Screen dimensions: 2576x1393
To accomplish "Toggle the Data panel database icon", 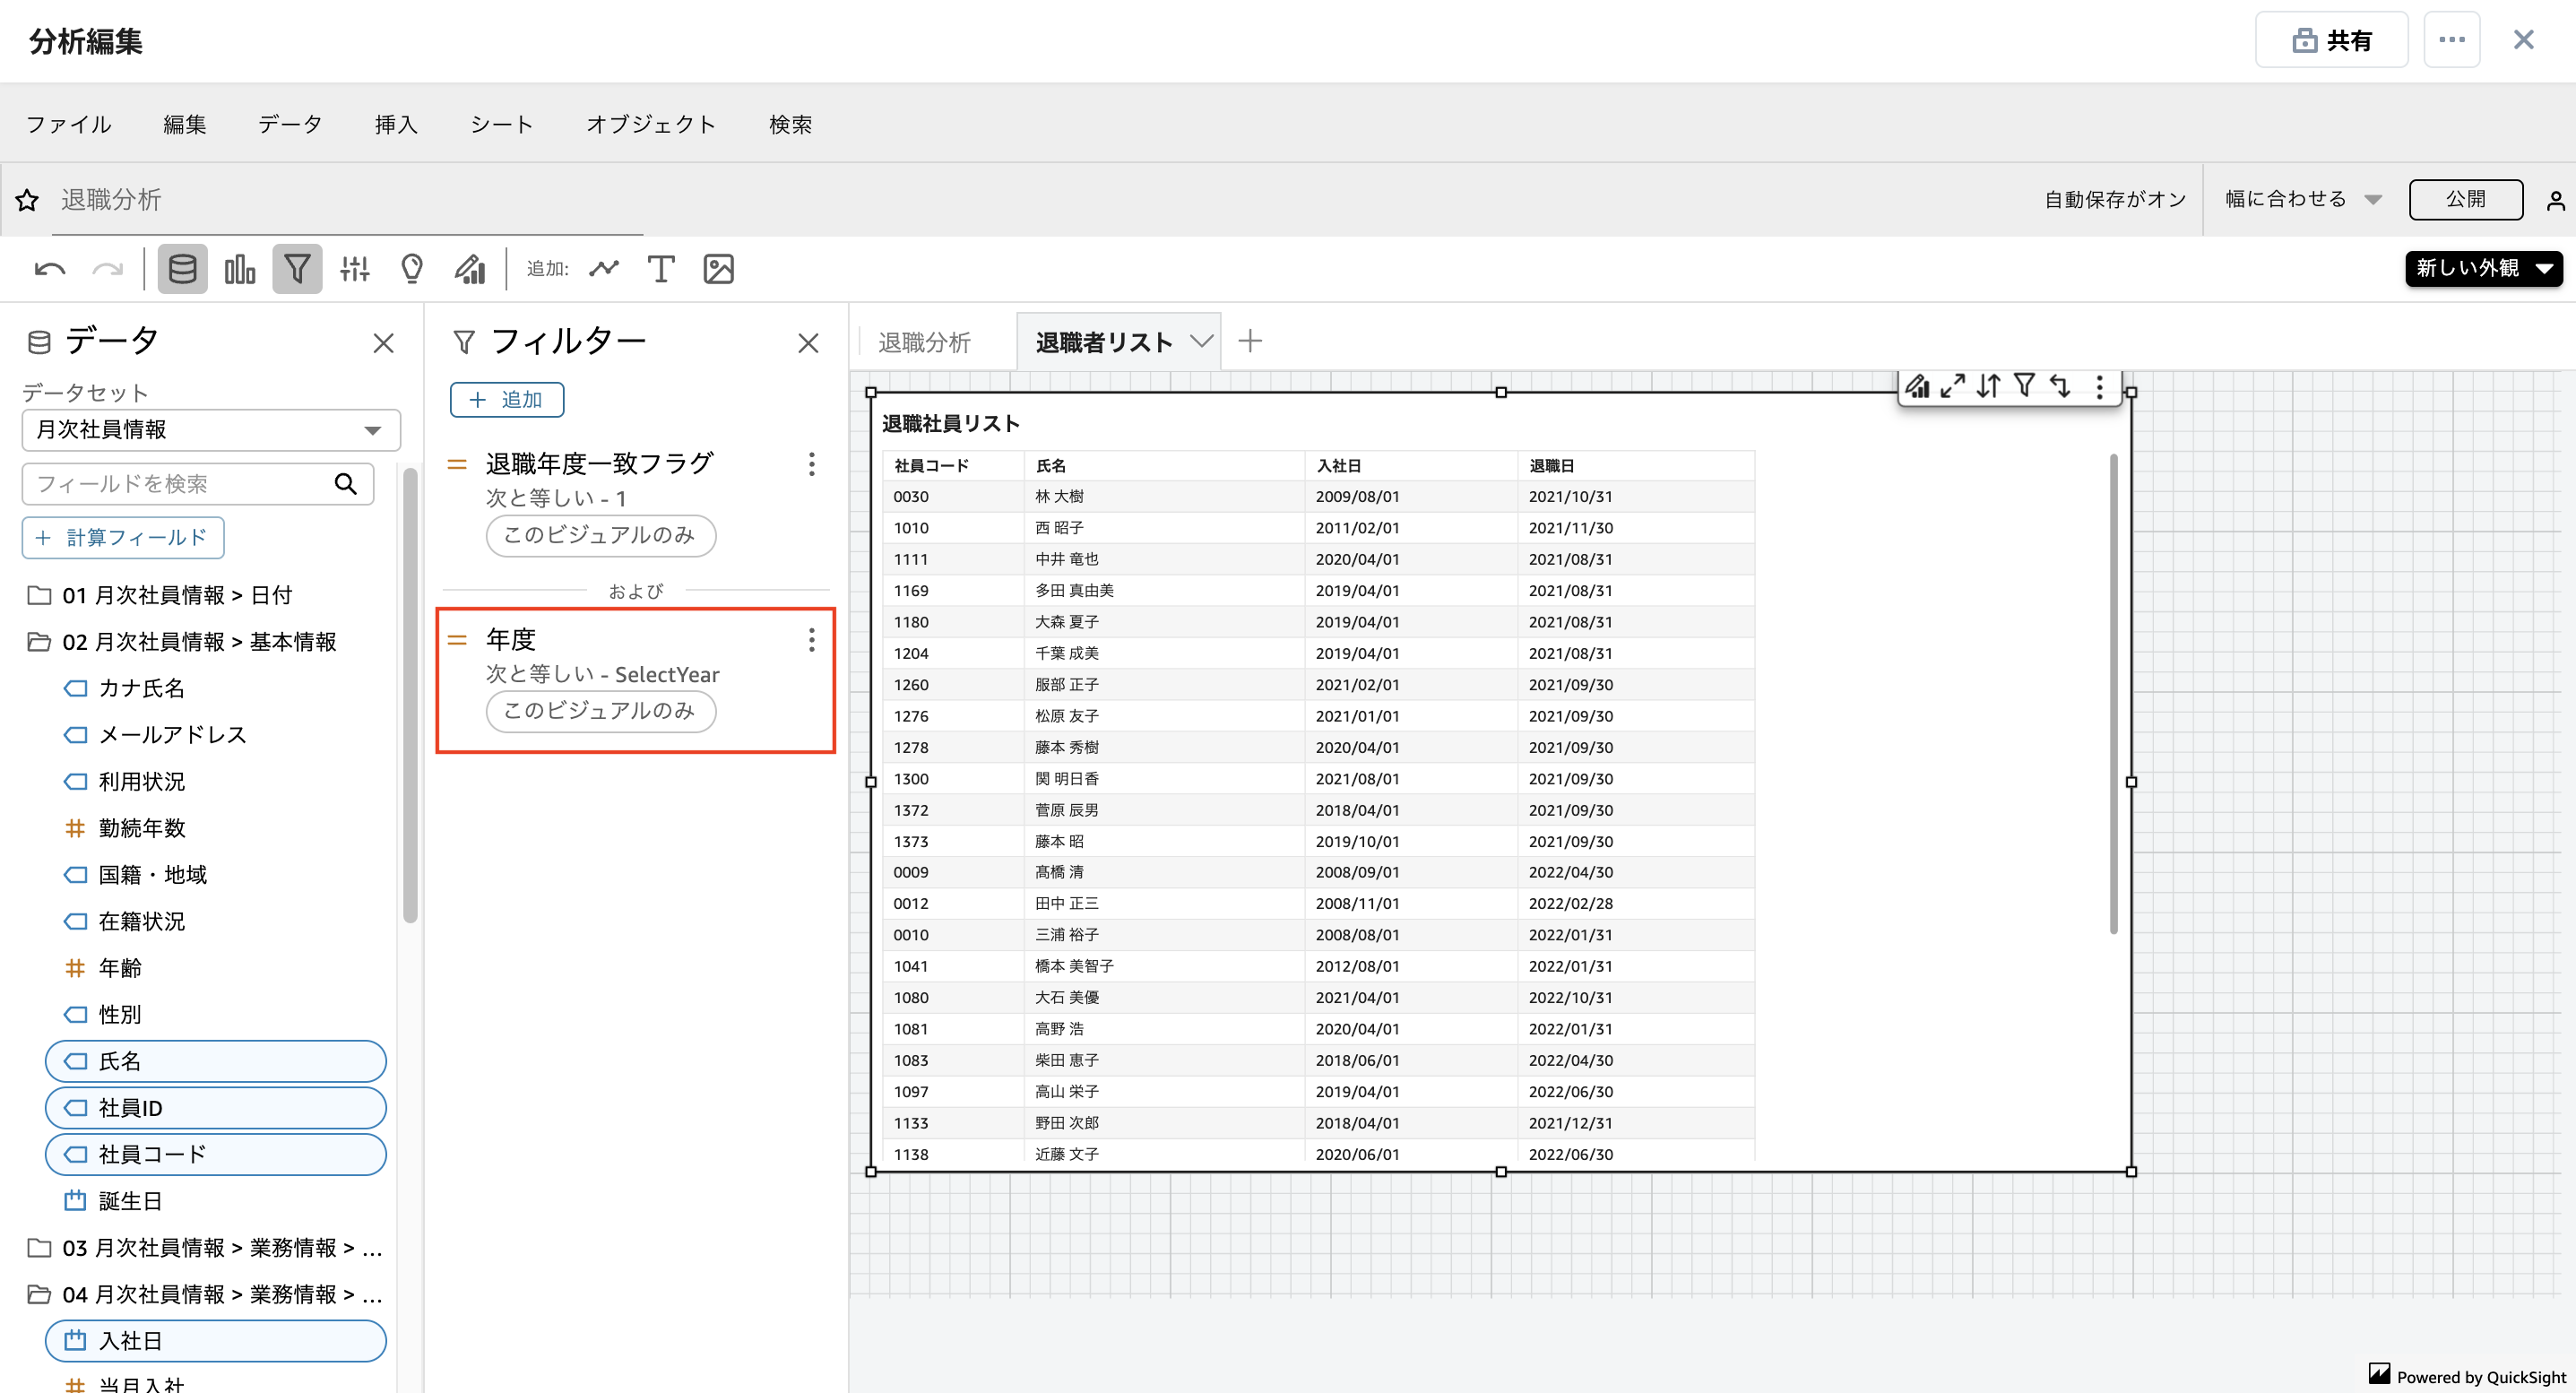I will coord(182,269).
